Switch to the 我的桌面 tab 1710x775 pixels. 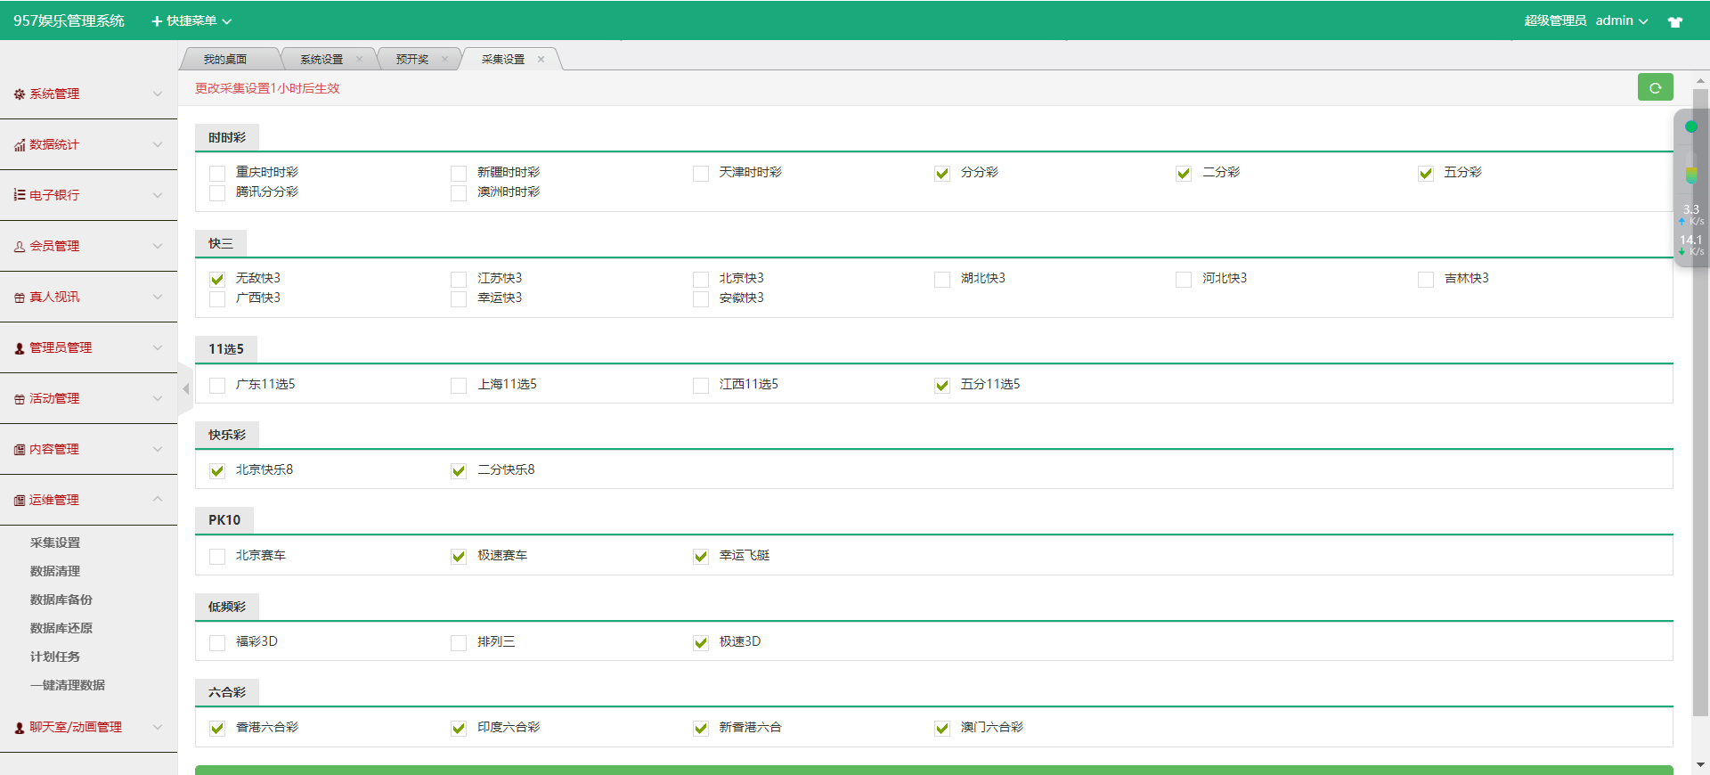tap(225, 60)
